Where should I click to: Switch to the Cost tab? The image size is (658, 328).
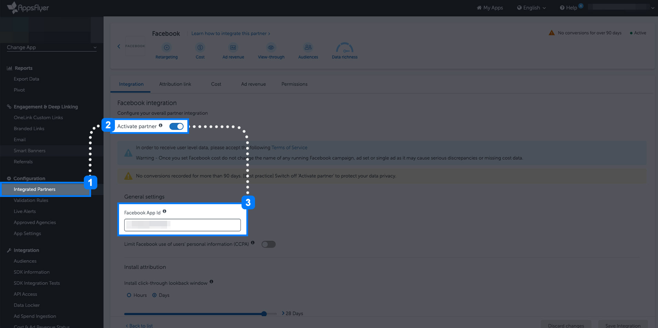(216, 84)
